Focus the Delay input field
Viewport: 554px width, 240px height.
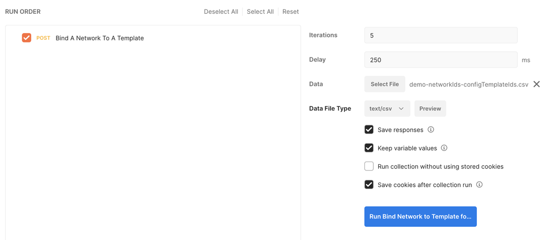tap(441, 60)
